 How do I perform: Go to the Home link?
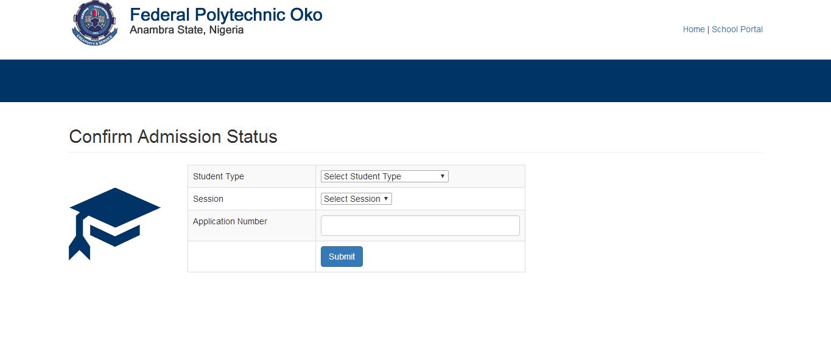click(x=693, y=29)
